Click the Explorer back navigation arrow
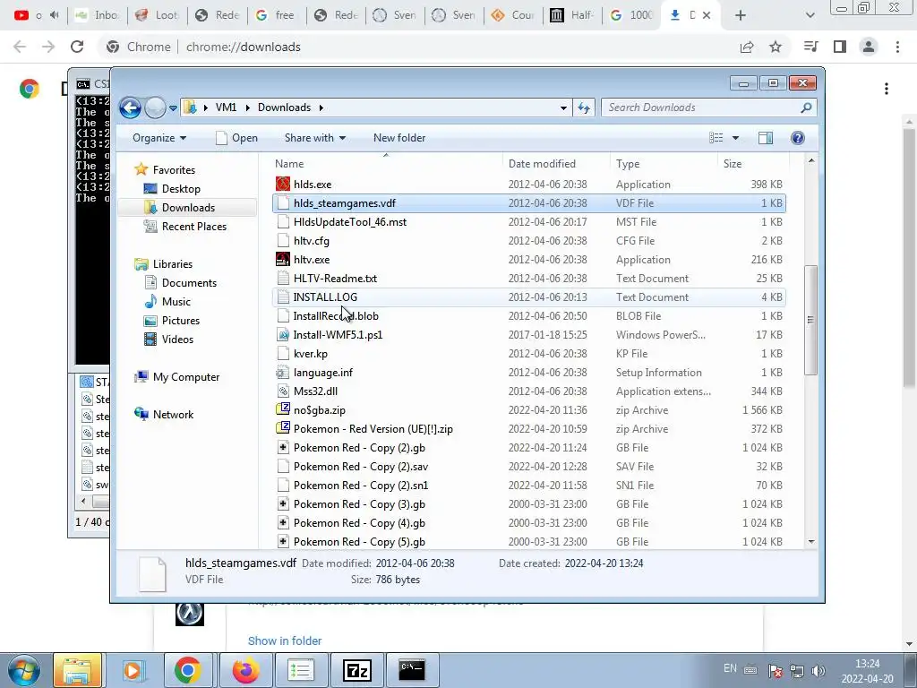The image size is (917, 688). 130,107
